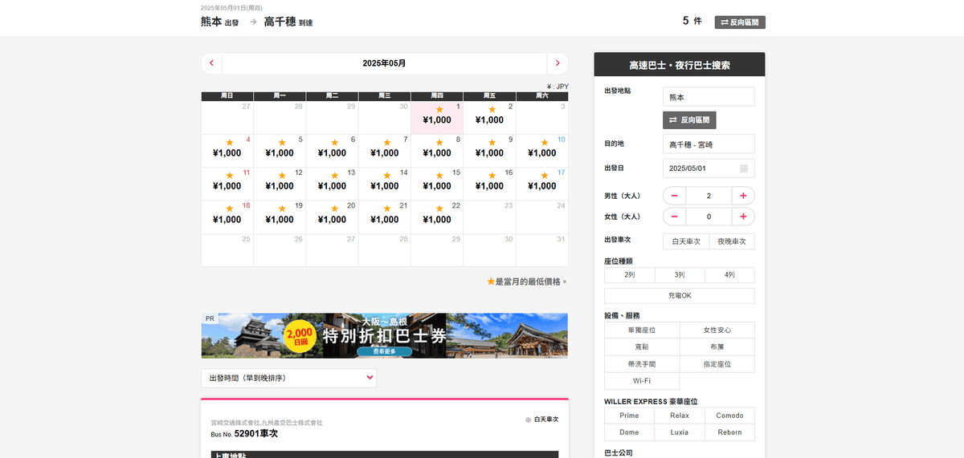964x458 pixels.
Task: Click the destination field 高千穂 - 宮崎
Action: click(709, 144)
